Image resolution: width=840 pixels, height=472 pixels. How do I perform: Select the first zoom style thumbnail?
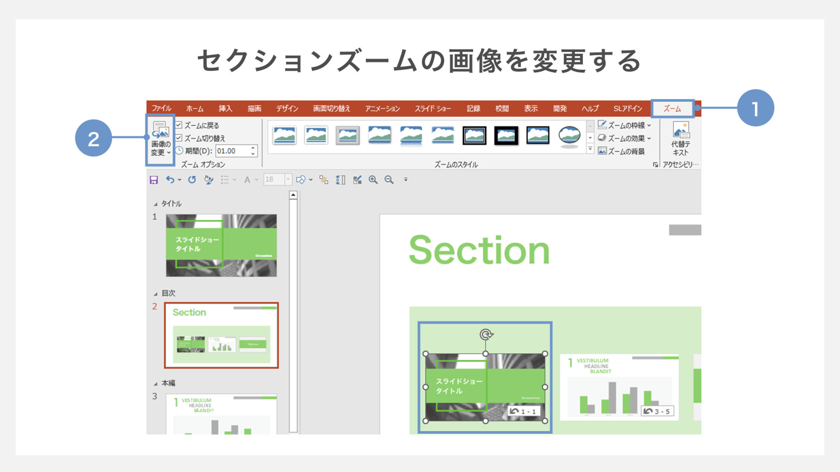[x=284, y=135]
